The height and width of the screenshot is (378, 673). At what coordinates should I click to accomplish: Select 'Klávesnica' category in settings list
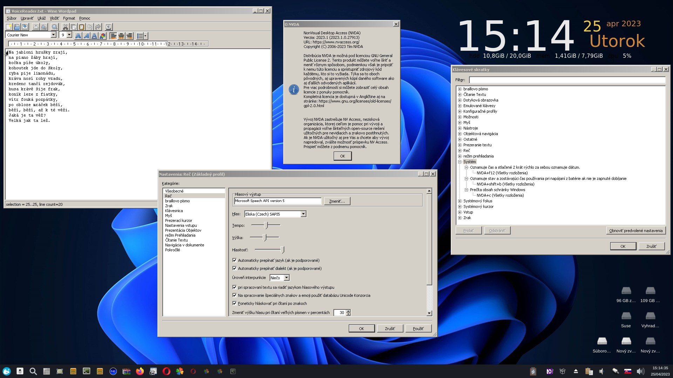point(174,211)
